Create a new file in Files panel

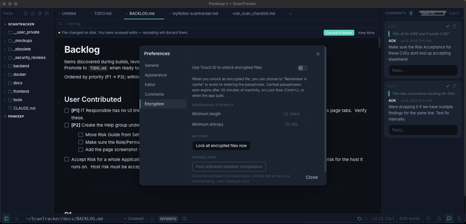tap(26, 13)
